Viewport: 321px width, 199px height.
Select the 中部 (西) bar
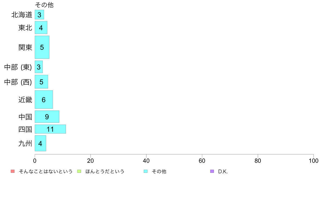click(x=41, y=82)
